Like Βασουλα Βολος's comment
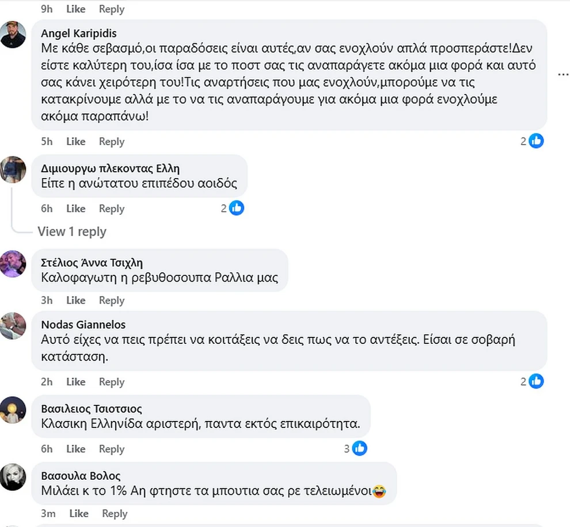 [x=79, y=514]
